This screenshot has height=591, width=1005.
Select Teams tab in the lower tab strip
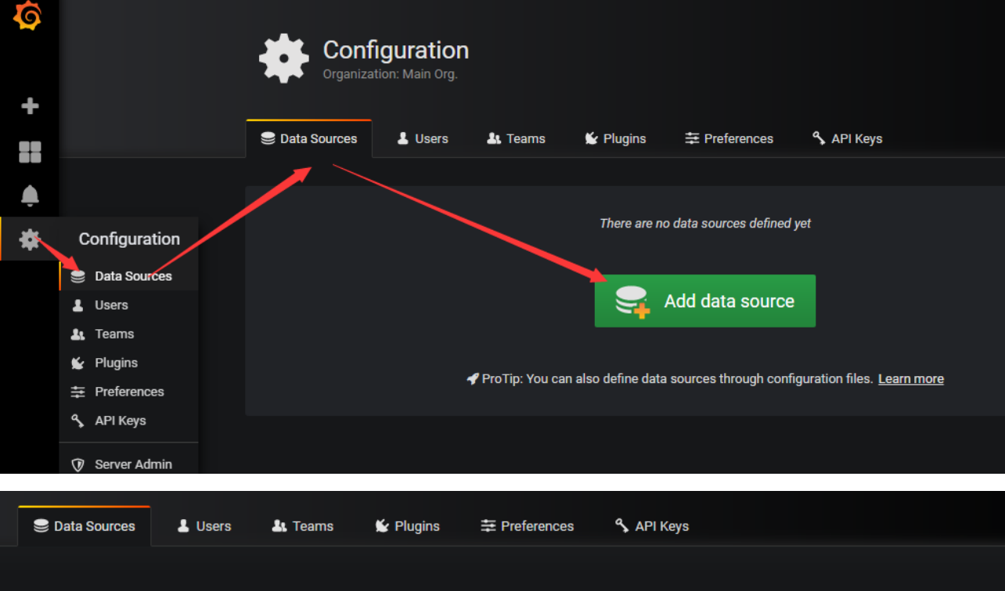click(x=303, y=526)
